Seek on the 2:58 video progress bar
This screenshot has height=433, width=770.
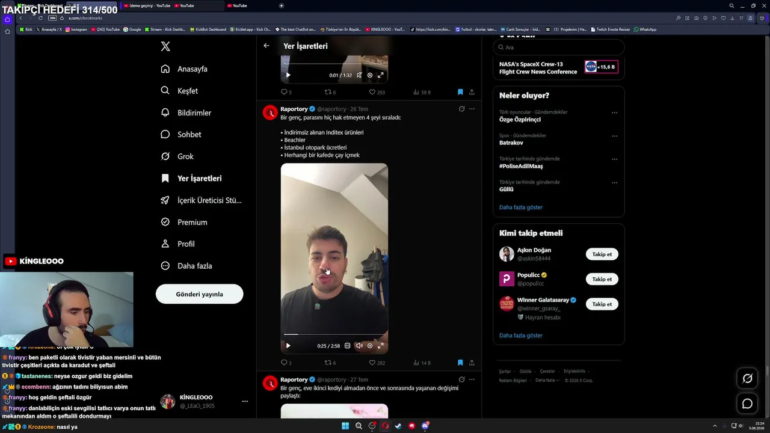tap(334, 334)
